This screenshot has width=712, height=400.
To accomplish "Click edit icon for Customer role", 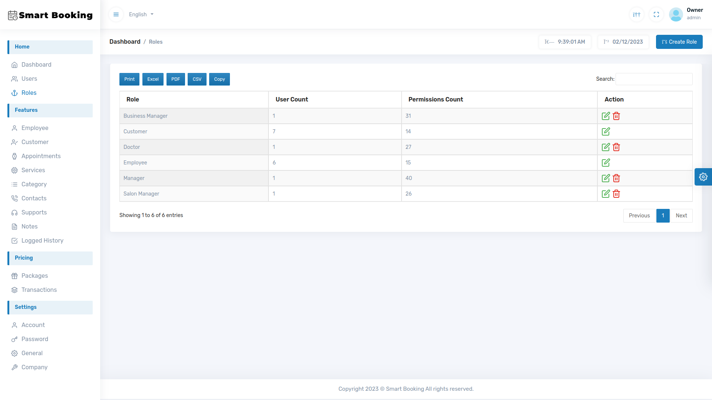I will coord(606,131).
